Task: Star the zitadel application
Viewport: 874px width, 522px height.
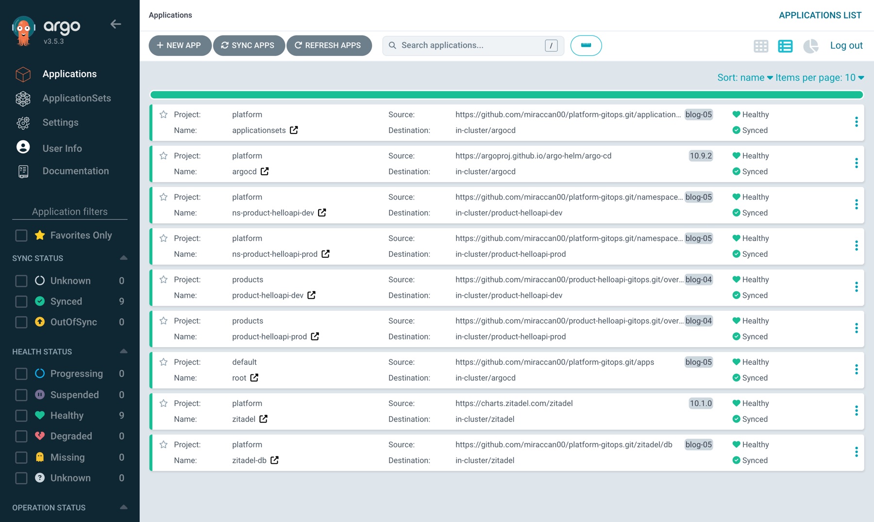Action: point(164,404)
